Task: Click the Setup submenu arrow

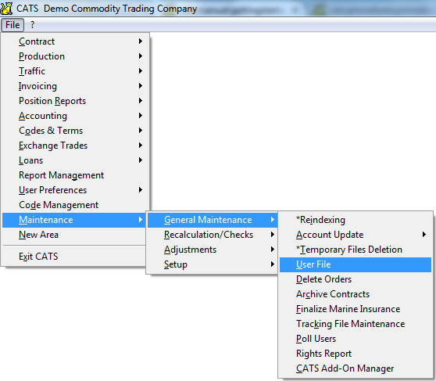Action: pos(273,264)
